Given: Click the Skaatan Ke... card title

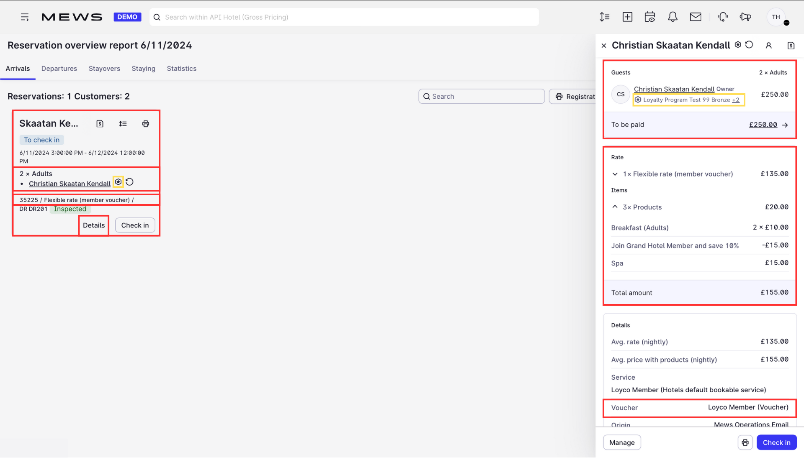Looking at the screenshot, I should [x=49, y=124].
